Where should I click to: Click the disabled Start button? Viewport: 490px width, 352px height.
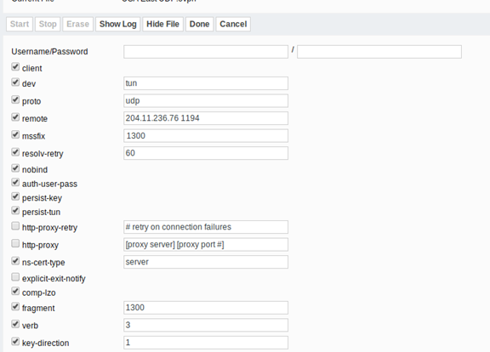click(x=20, y=24)
